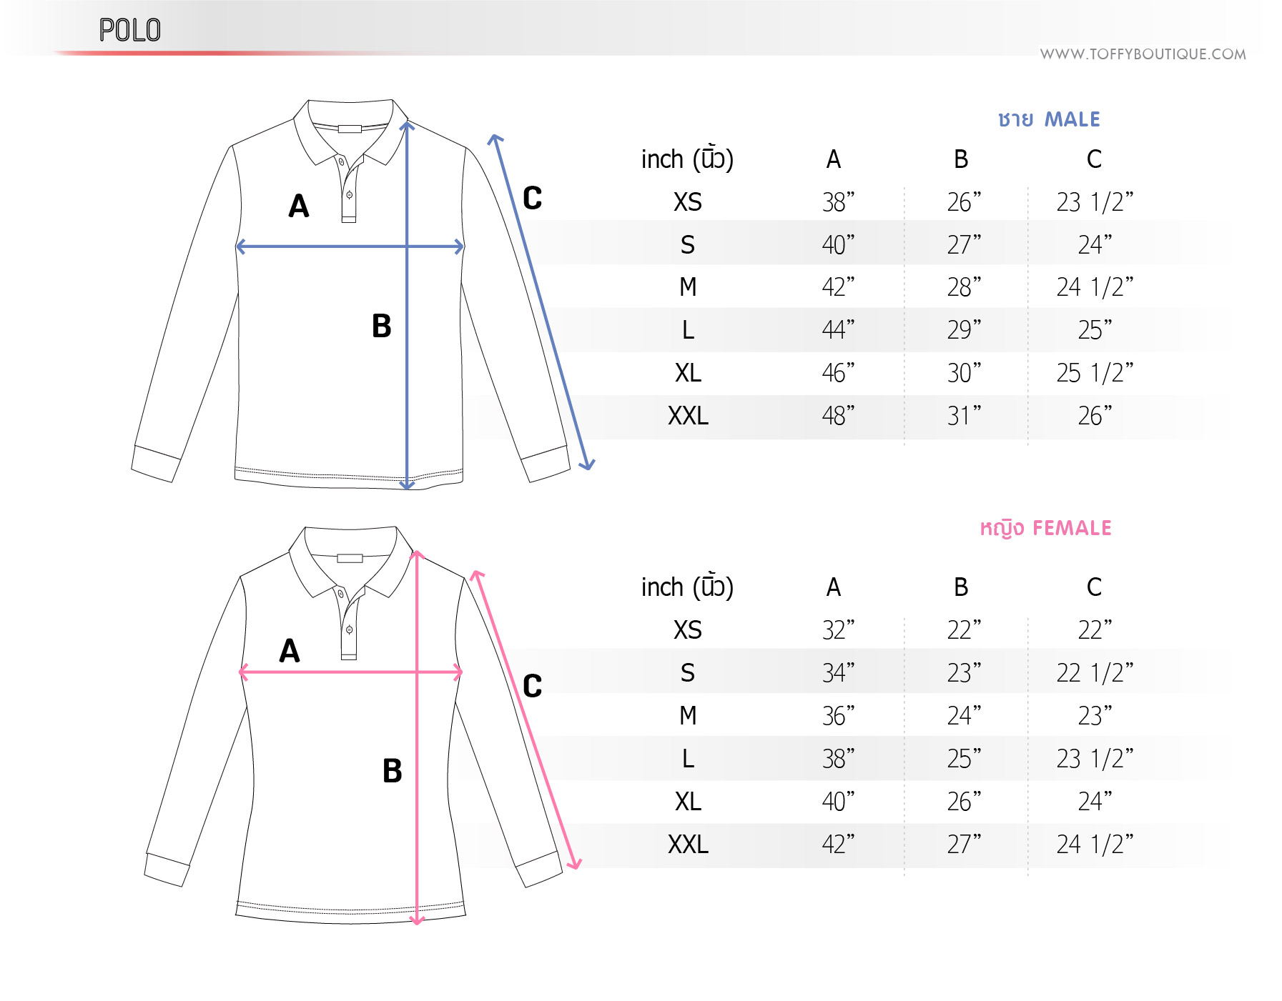This screenshot has width=1282, height=1001.
Task: Click the male XXL size label
Action: pyautogui.click(x=688, y=416)
